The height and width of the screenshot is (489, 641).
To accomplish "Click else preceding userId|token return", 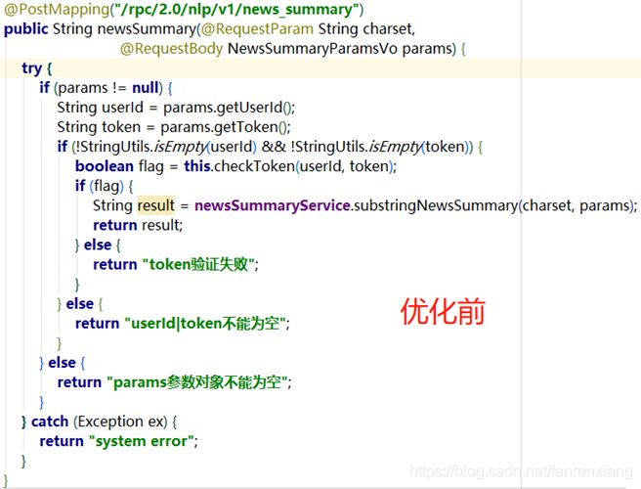I will (80, 303).
